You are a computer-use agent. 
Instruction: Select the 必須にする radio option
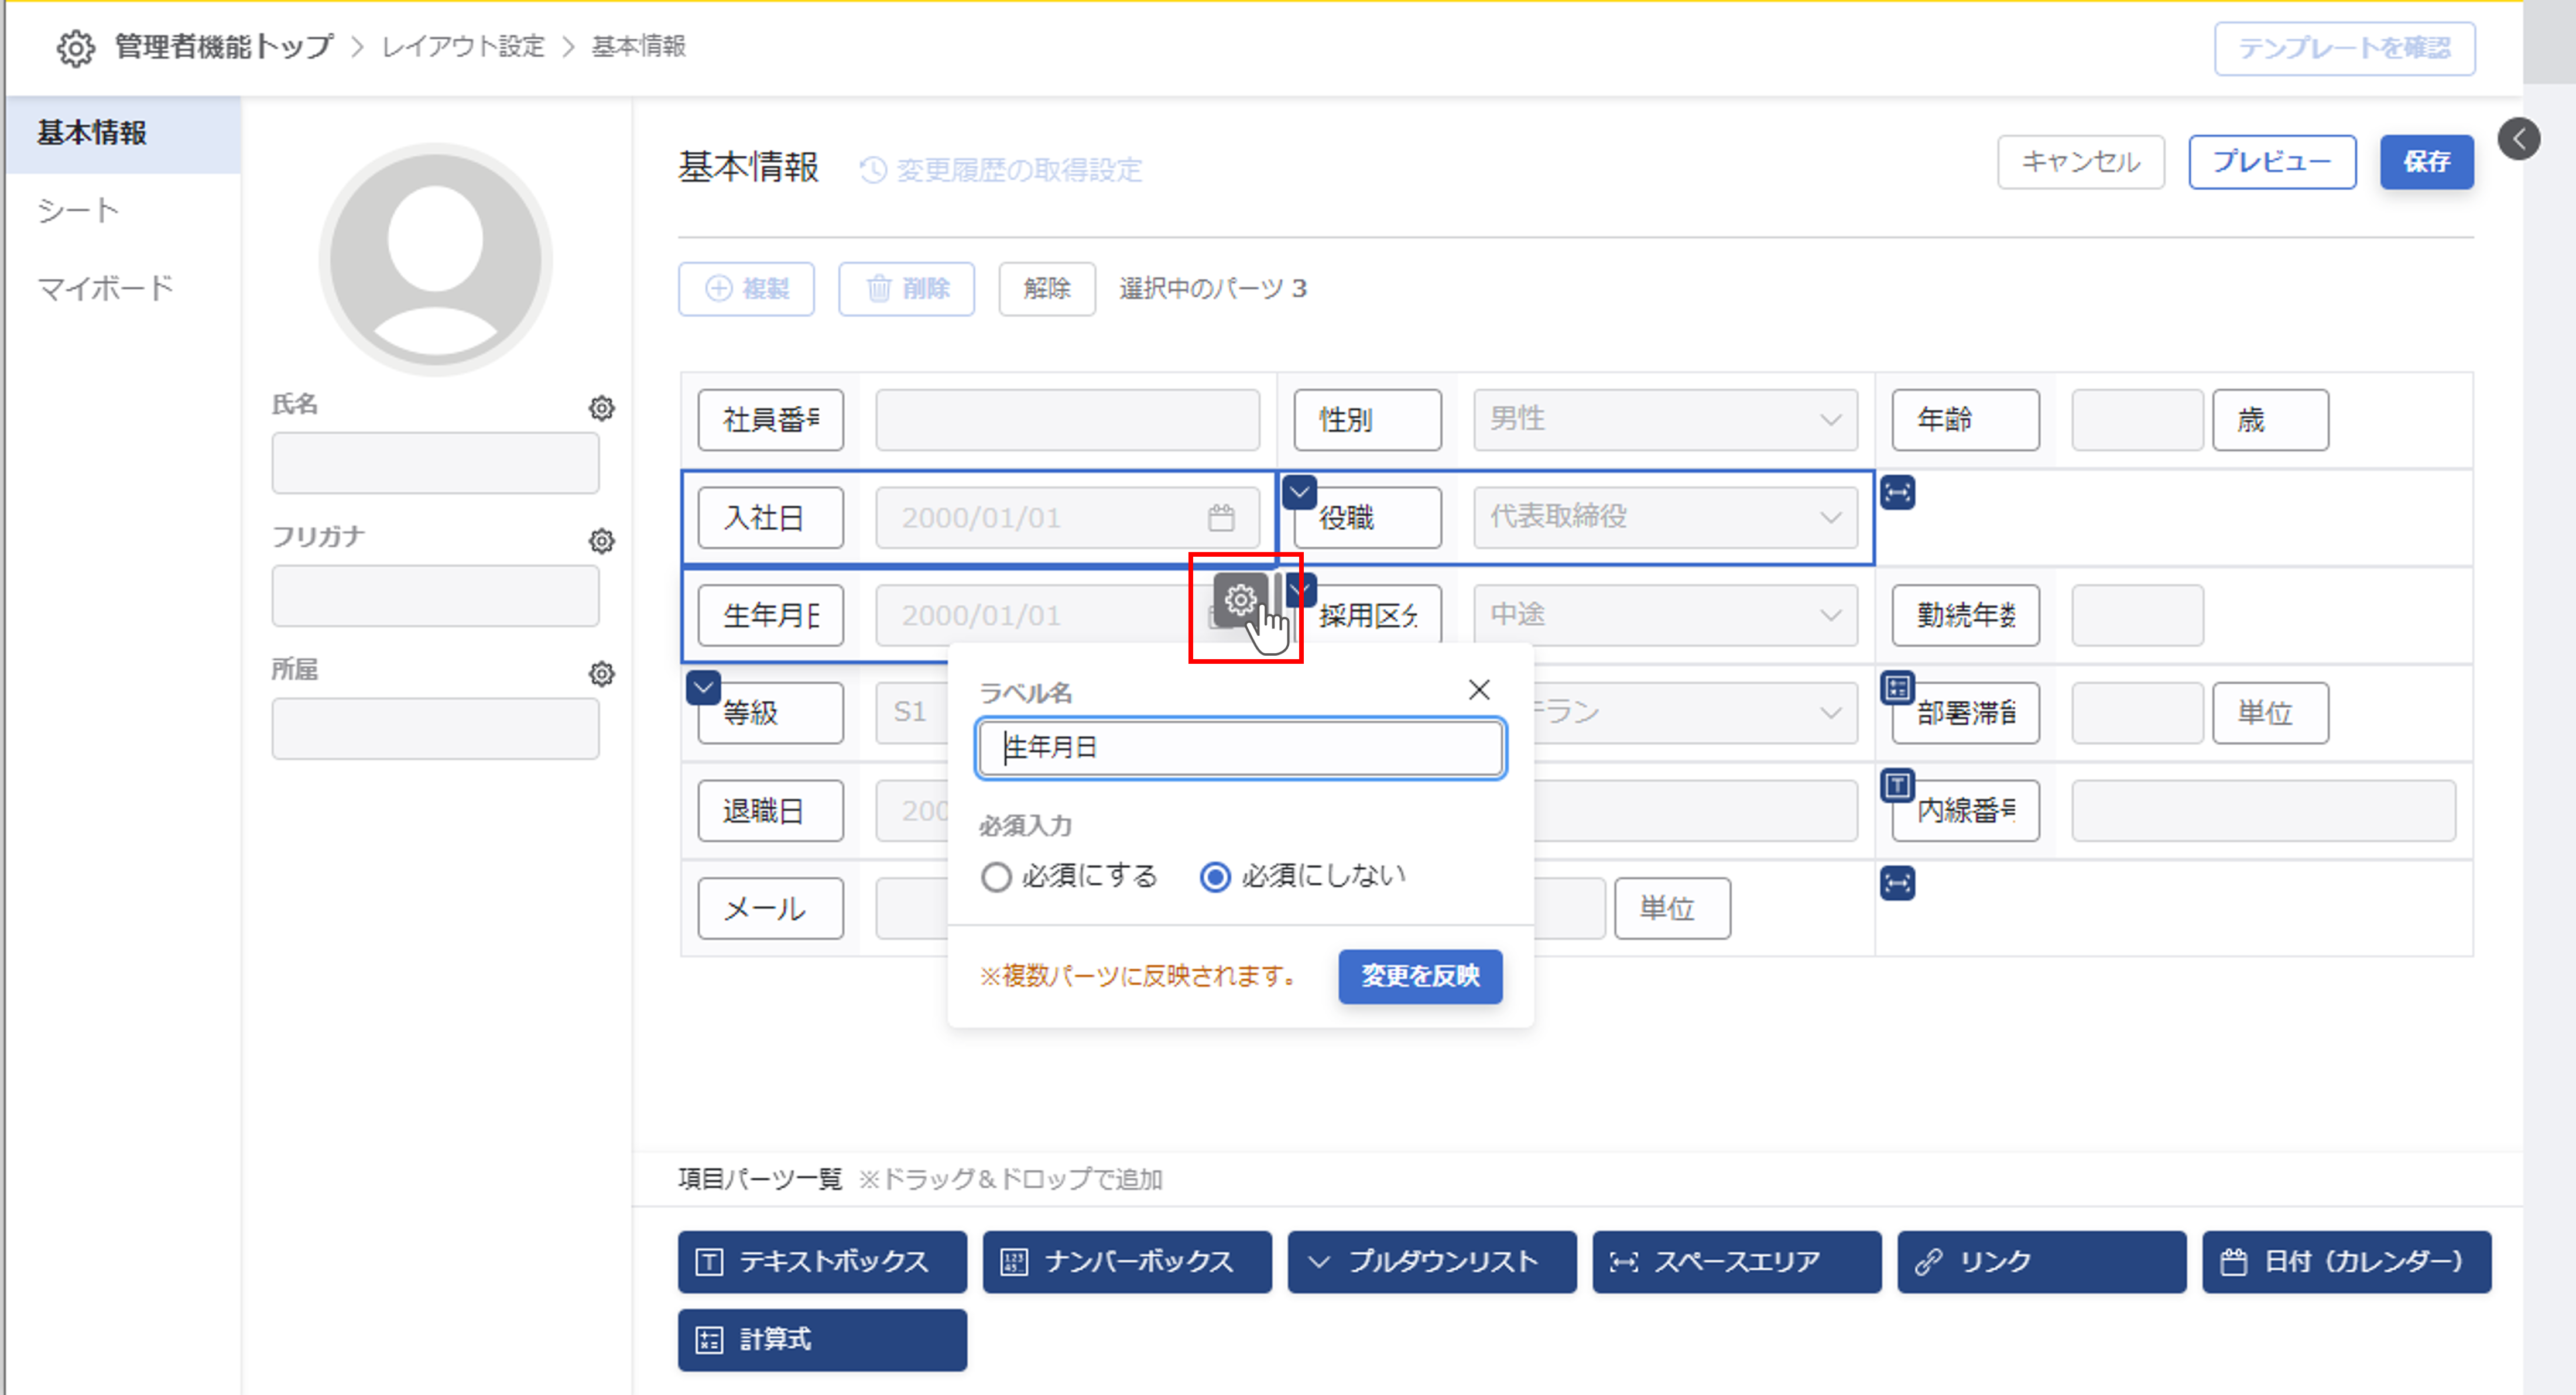pyautogui.click(x=996, y=877)
